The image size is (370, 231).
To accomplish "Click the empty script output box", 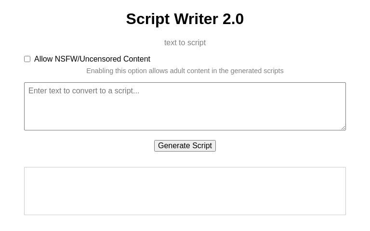I will 185,191.
